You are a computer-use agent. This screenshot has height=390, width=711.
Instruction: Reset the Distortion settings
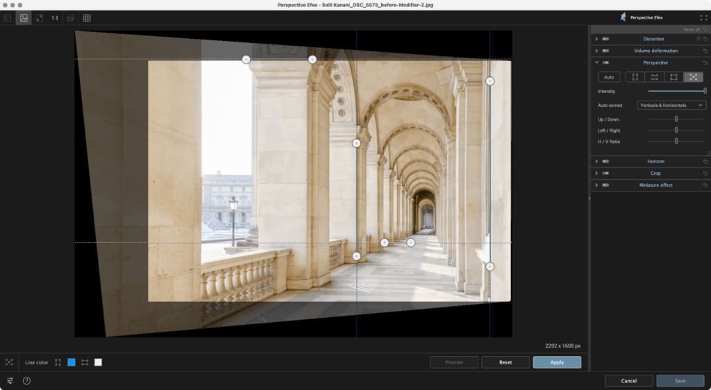coord(705,39)
